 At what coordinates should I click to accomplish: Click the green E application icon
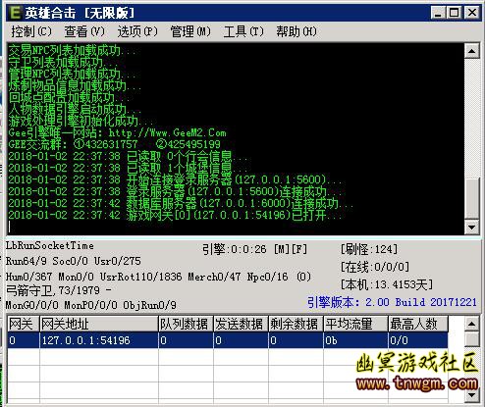(x=15, y=13)
